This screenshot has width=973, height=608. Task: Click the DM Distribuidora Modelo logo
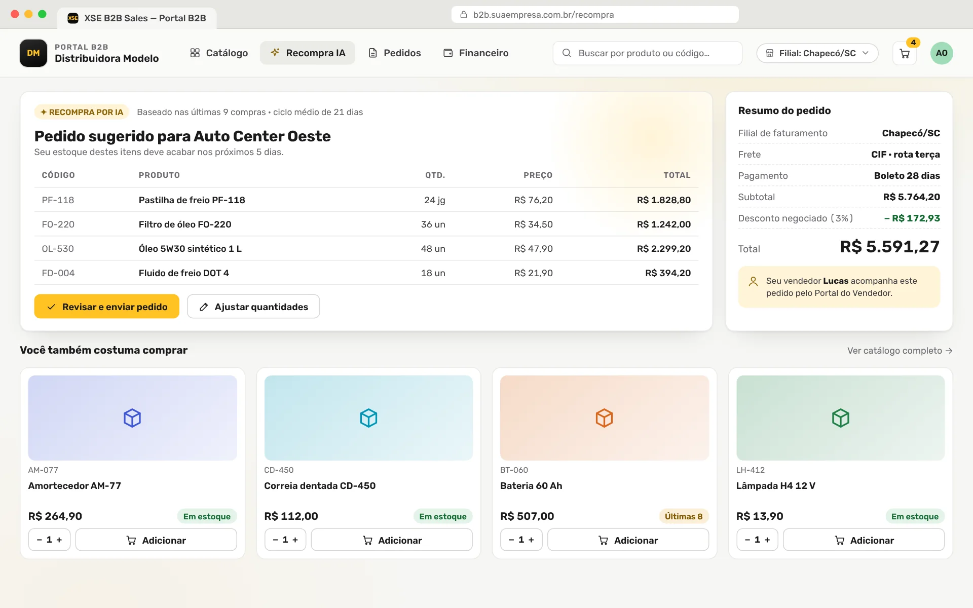coord(33,53)
